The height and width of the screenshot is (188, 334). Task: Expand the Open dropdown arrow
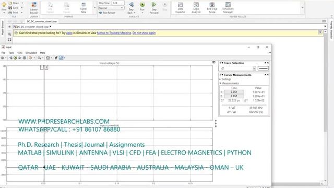[x=22, y=3]
